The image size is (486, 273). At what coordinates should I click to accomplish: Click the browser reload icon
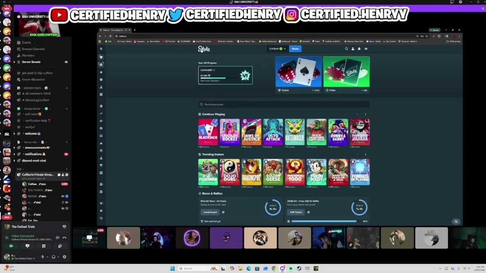tap(110, 36)
